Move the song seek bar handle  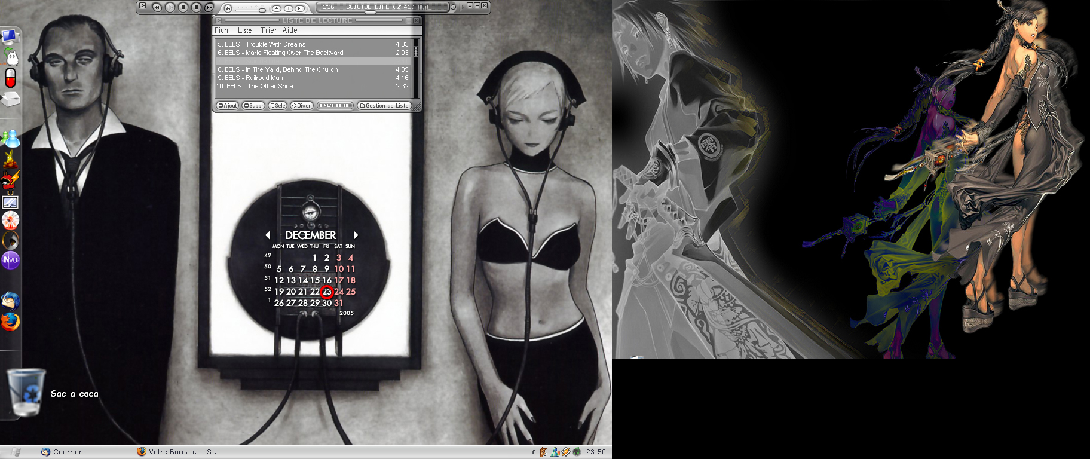pyautogui.click(x=370, y=12)
